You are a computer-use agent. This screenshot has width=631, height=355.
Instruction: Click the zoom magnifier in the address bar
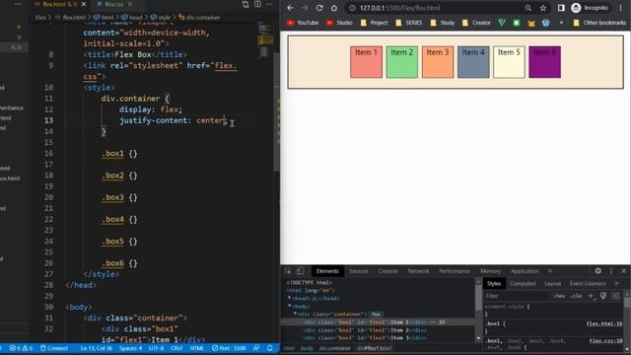528,8
